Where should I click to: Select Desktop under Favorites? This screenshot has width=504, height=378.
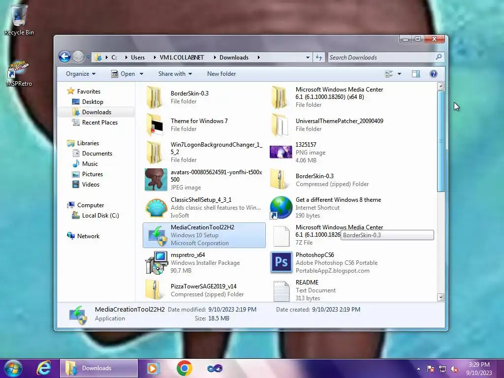coord(93,102)
